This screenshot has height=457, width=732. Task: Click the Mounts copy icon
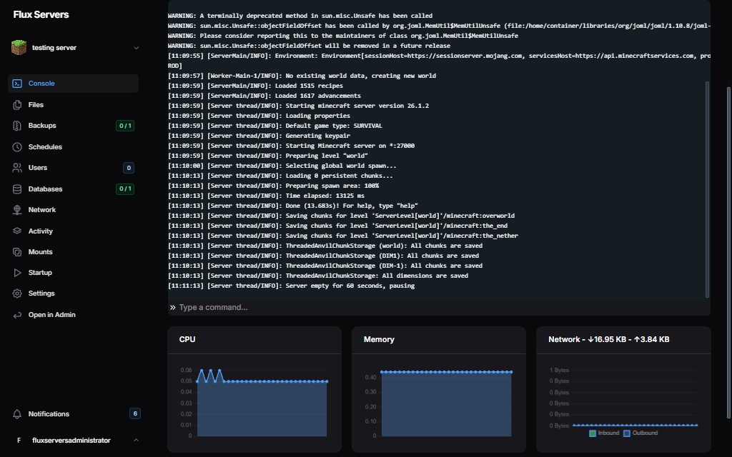17,252
